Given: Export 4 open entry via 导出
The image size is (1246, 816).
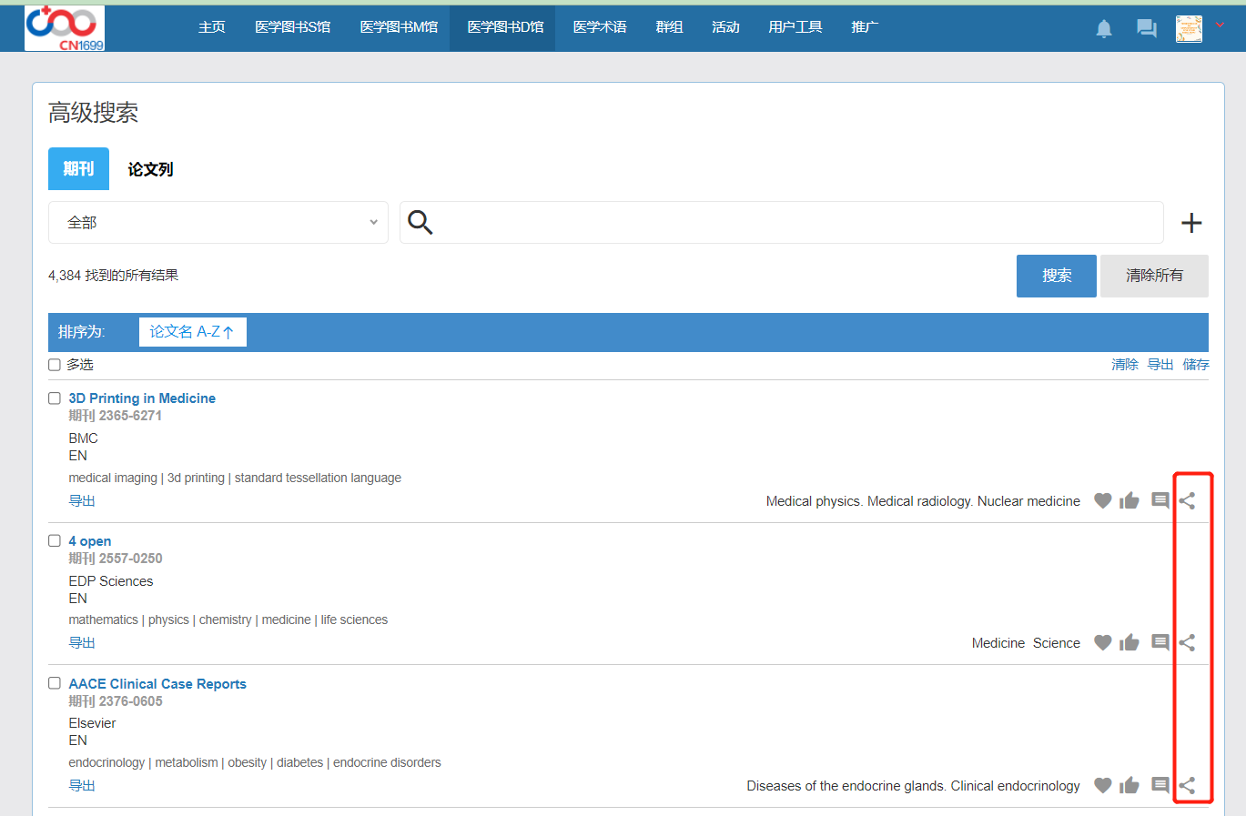Looking at the screenshot, I should [x=82, y=643].
